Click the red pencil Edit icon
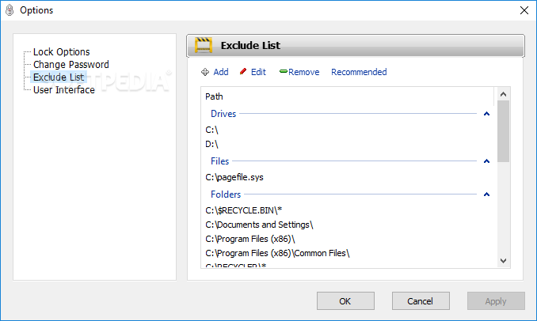 coord(243,71)
